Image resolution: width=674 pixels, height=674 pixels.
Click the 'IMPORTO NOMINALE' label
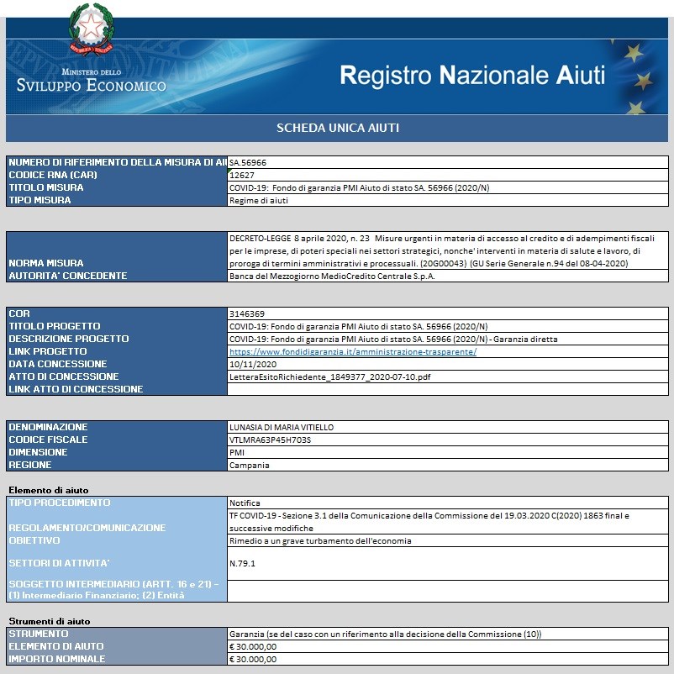point(57,659)
